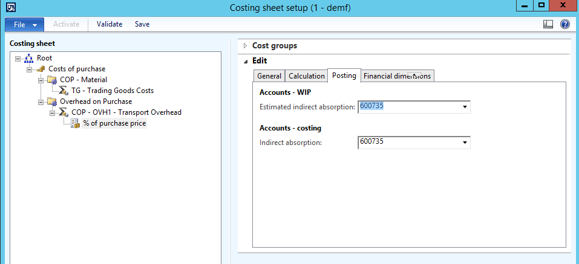
Task: Click the Costs of purchase node icon
Action: 40,69
